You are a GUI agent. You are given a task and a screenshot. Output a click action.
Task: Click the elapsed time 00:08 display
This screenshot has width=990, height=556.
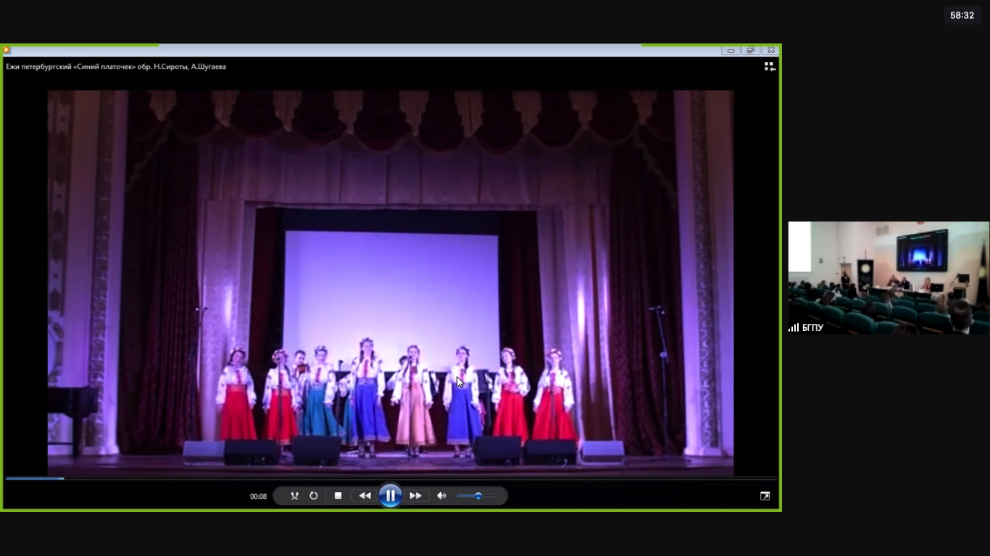[x=258, y=497]
